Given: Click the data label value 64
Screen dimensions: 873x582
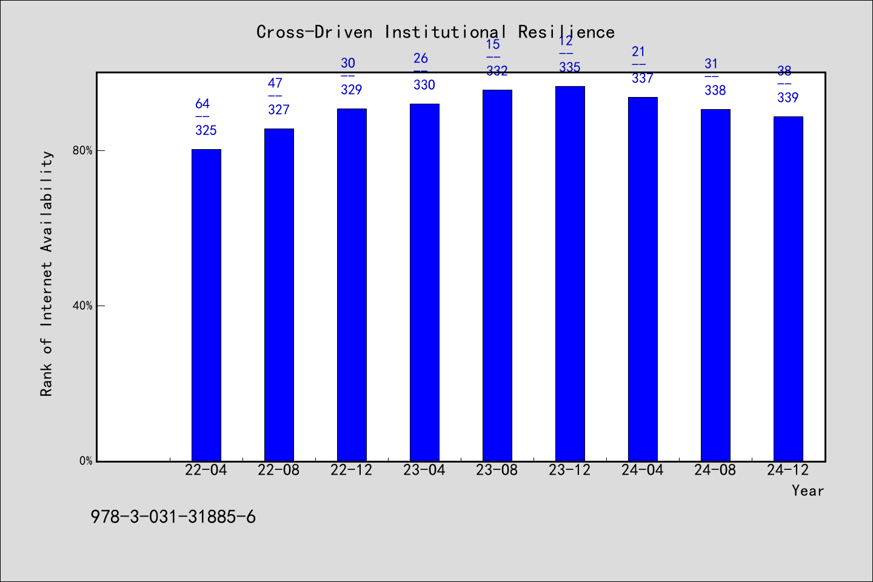Looking at the screenshot, I should click(202, 104).
